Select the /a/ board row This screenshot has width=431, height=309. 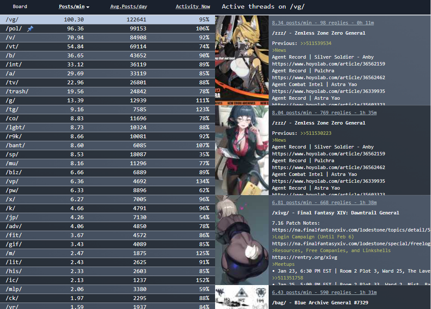108,73
